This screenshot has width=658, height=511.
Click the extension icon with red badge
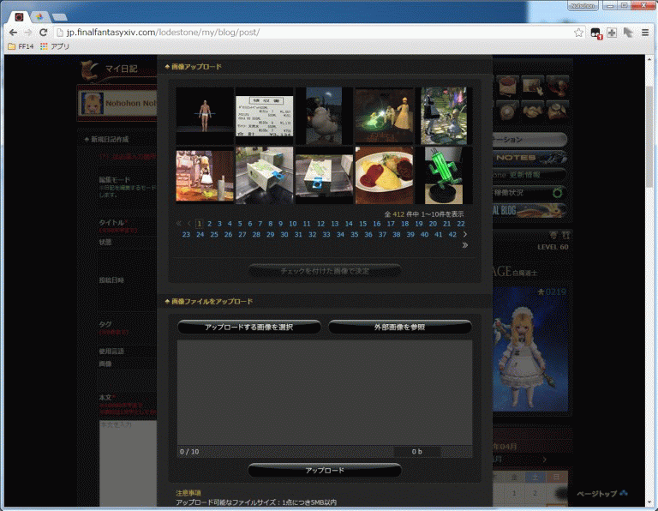coord(595,33)
